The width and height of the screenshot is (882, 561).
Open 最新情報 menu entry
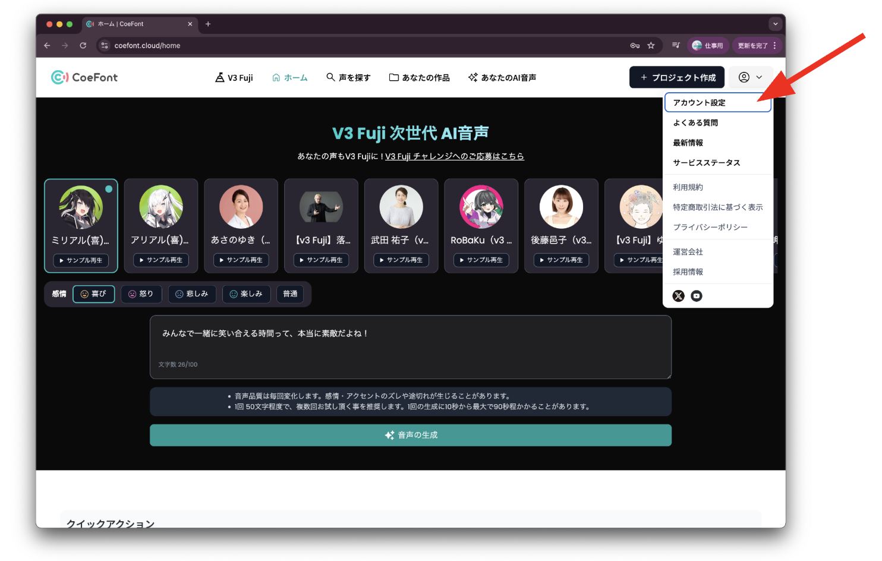click(x=688, y=143)
